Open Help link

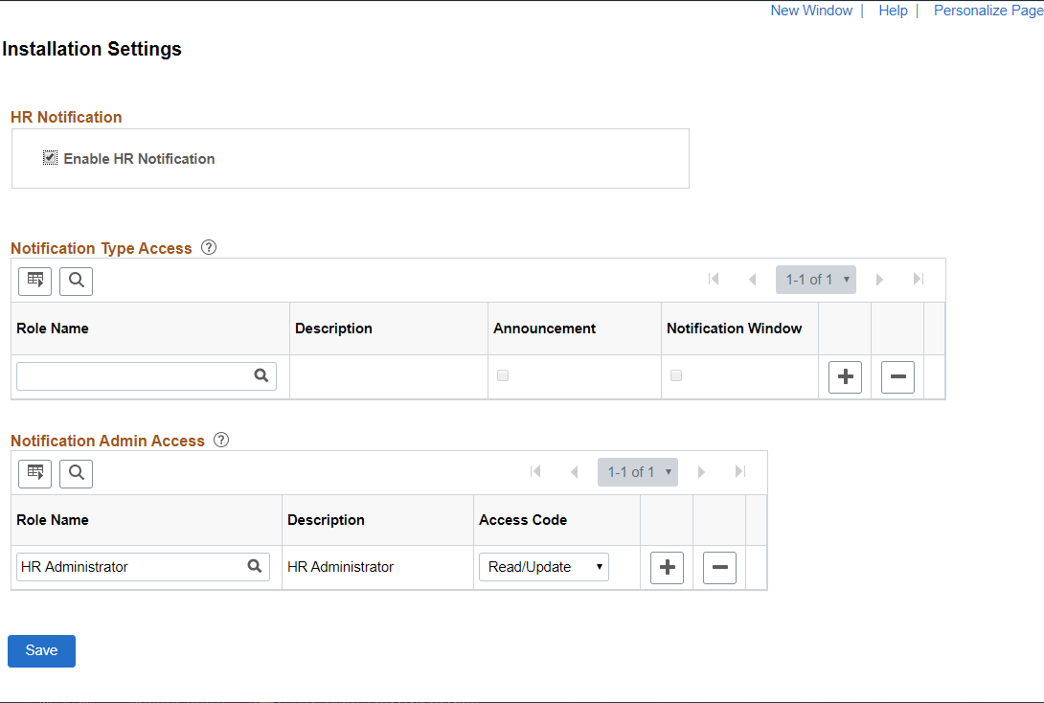tap(893, 11)
